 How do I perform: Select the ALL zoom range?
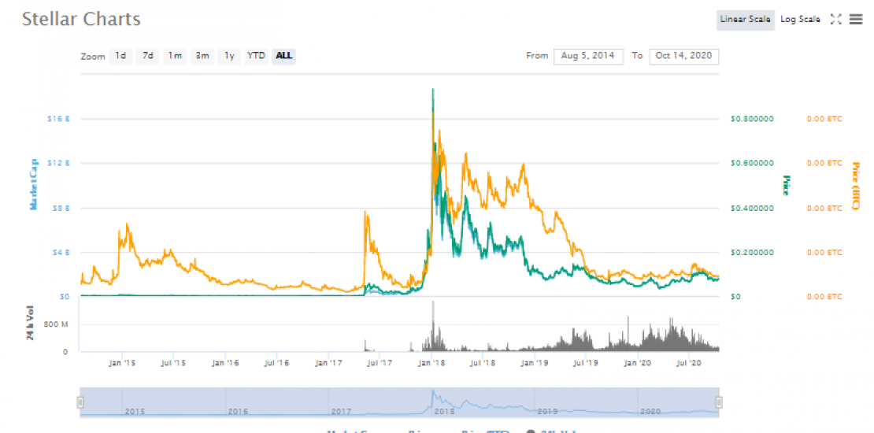[x=284, y=56]
